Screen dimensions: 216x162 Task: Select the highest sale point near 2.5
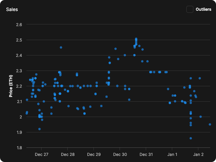(x=136, y=39)
